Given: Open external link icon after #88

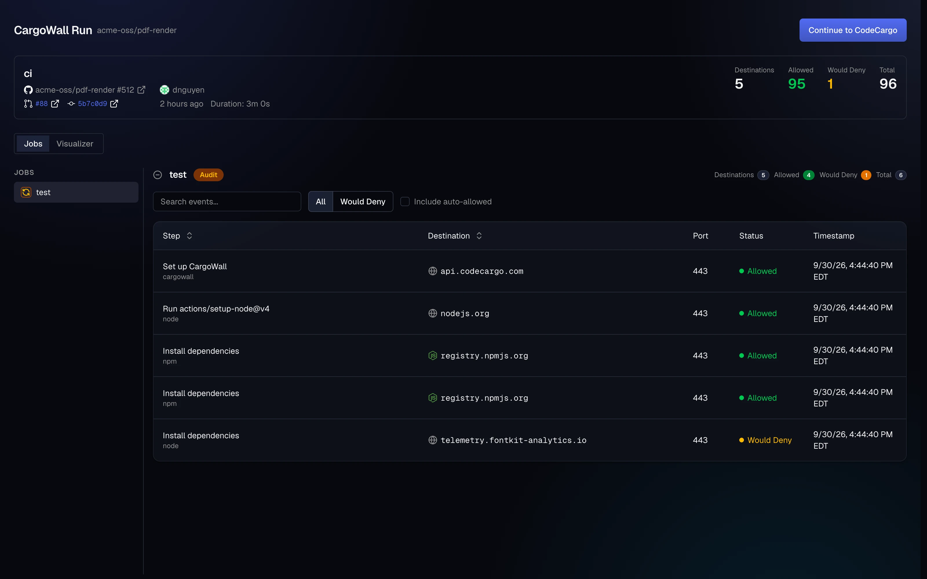Looking at the screenshot, I should 55,104.
